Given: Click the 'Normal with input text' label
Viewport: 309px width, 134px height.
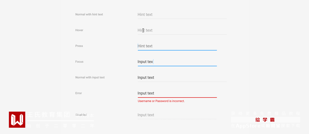Looking at the screenshot, I should (x=90, y=78).
